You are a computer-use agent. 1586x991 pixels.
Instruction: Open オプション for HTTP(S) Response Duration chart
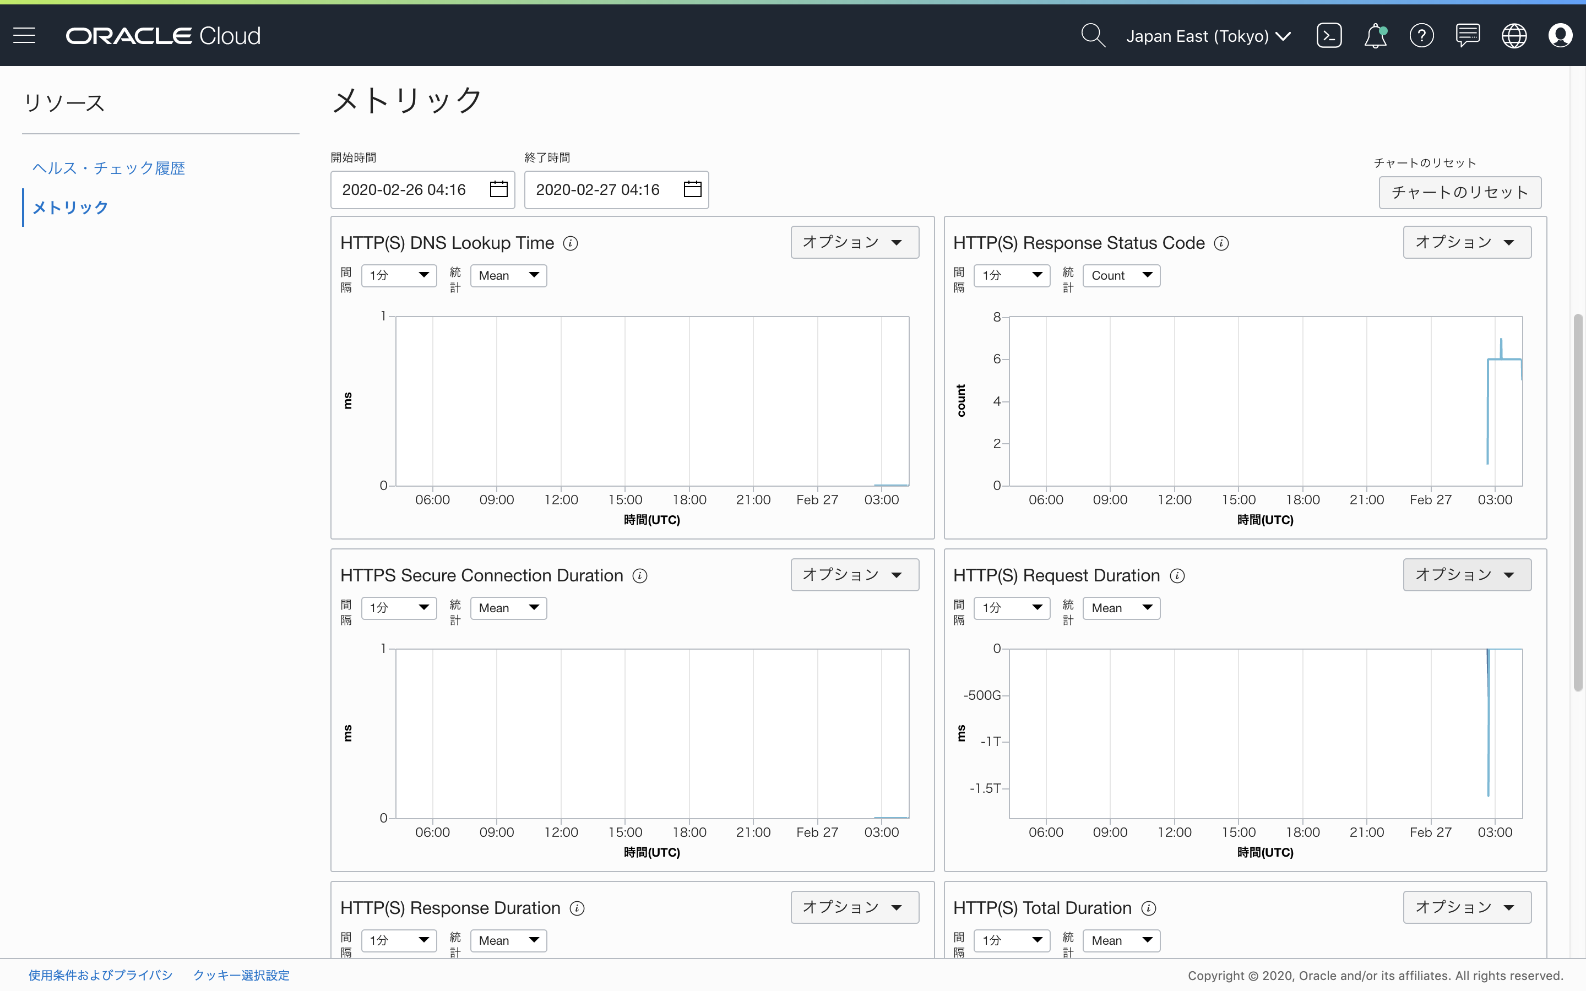pos(855,907)
